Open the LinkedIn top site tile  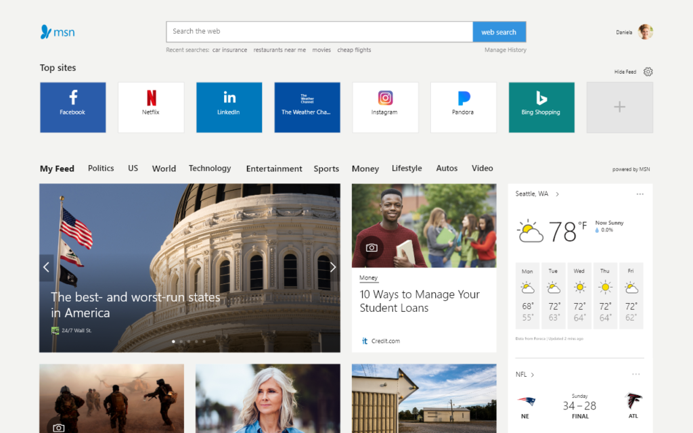pyautogui.click(x=229, y=108)
